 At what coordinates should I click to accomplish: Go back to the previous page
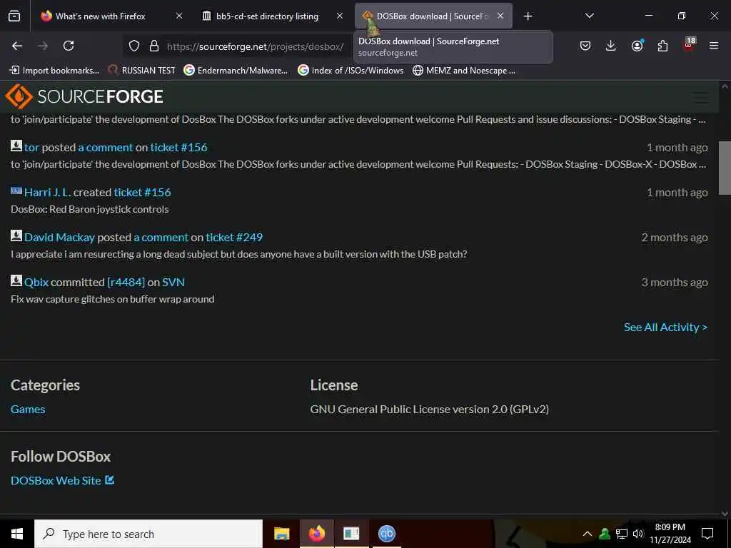coord(17,46)
